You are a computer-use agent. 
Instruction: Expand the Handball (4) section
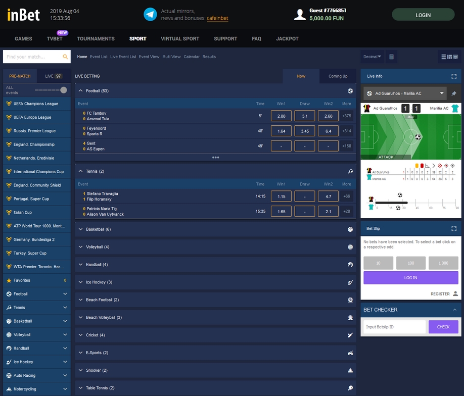point(80,264)
